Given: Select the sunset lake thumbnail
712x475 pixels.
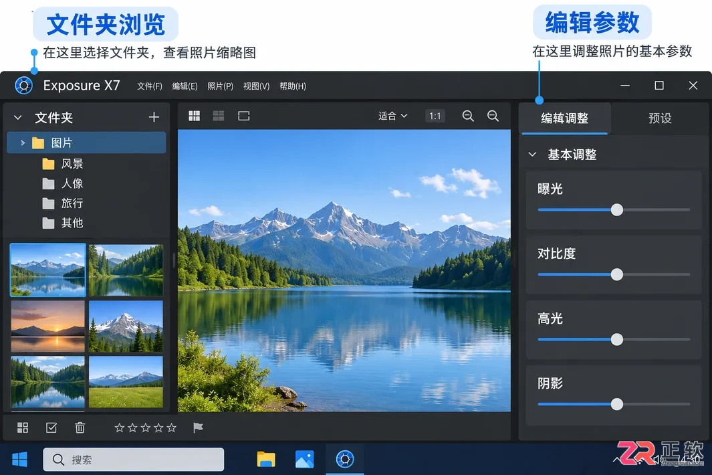Looking at the screenshot, I should [47, 326].
